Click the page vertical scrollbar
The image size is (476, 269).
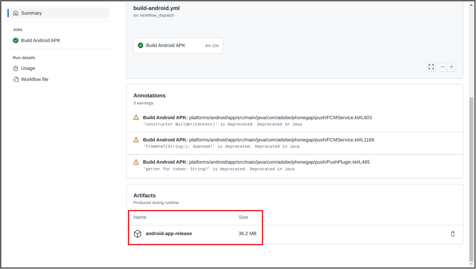pos(471,179)
